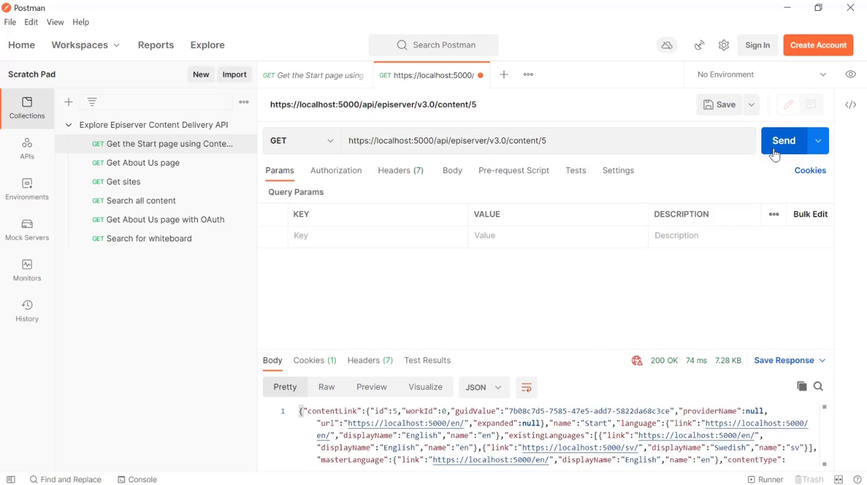Click the Send button
The image size is (867, 485).
coord(784,141)
